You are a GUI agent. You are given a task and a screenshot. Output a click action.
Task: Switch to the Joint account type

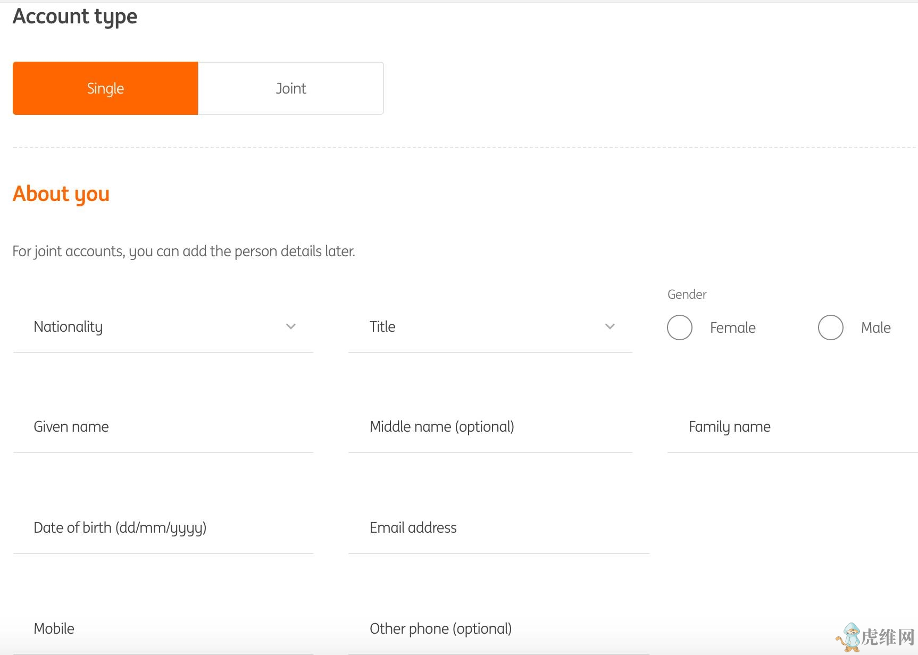(x=291, y=88)
